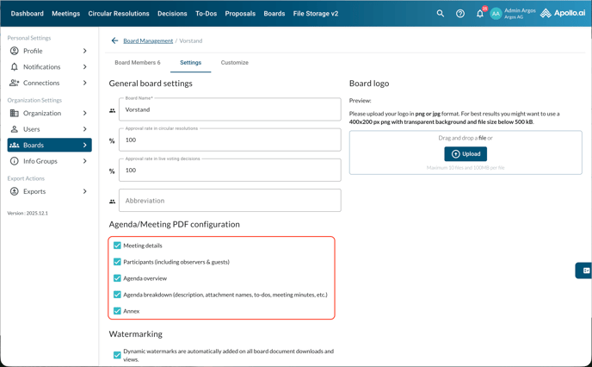
Task: Uncheck the Meeting details checkbox
Action: tap(118, 246)
